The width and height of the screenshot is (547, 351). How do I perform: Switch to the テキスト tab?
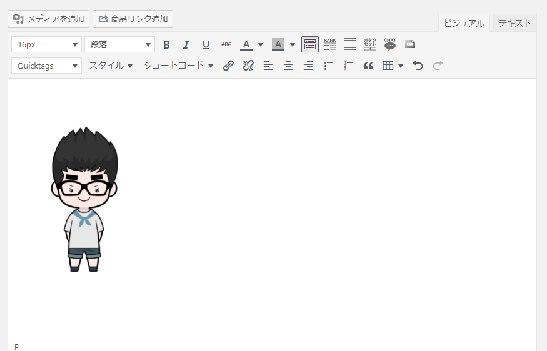point(515,23)
